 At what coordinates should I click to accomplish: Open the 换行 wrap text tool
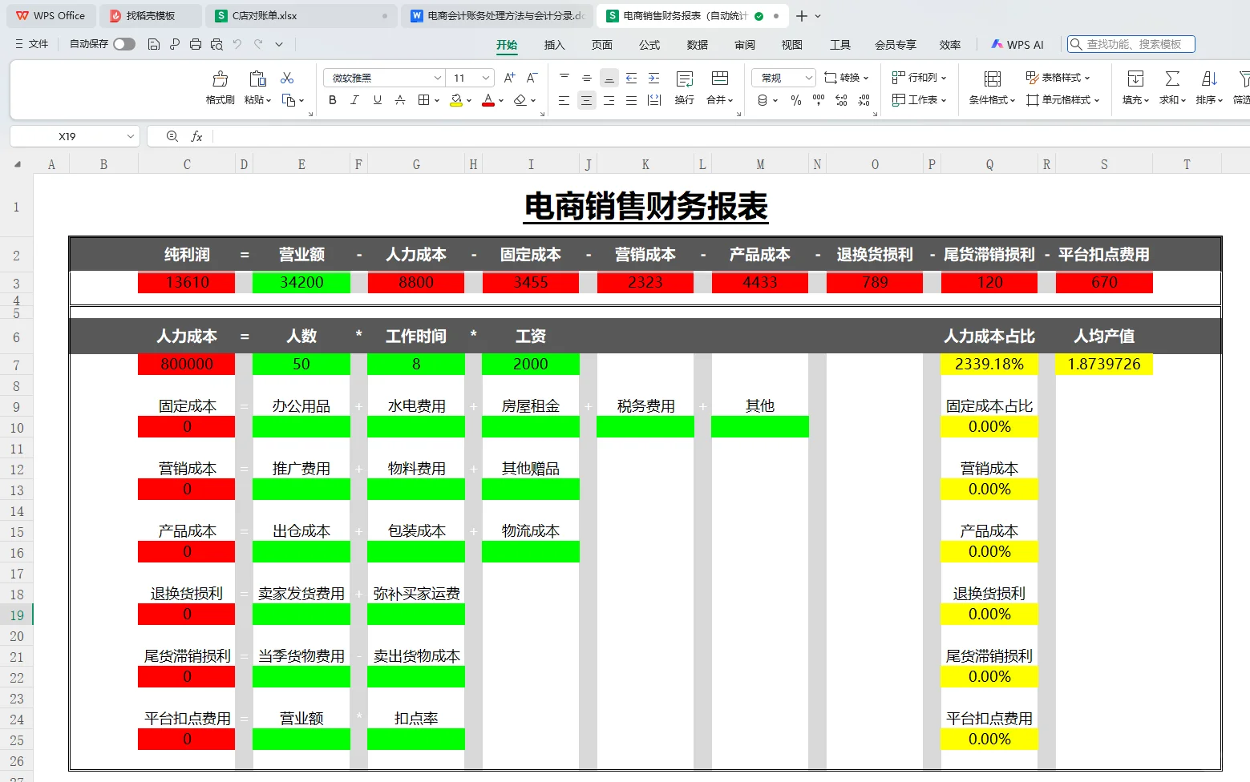click(x=684, y=88)
